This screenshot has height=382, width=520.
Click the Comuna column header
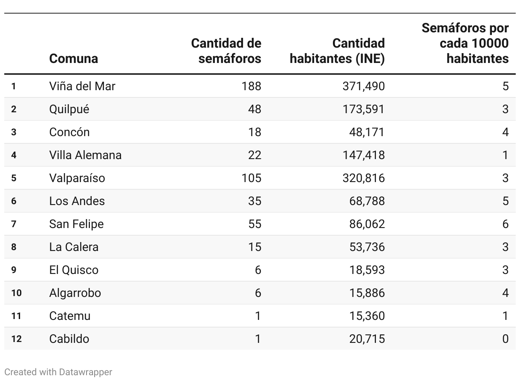(73, 58)
